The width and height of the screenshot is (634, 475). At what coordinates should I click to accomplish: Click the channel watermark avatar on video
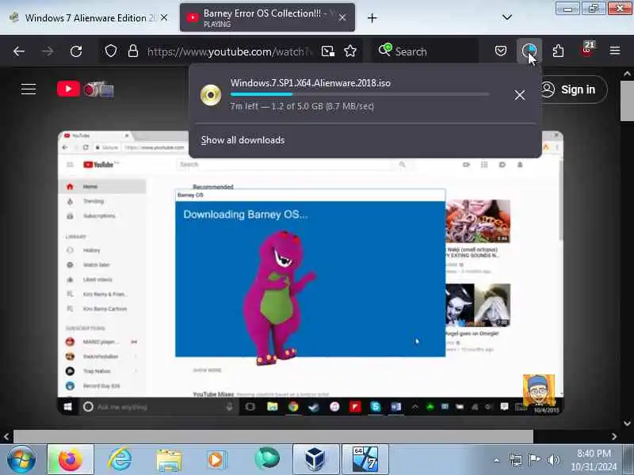pyautogui.click(x=539, y=390)
